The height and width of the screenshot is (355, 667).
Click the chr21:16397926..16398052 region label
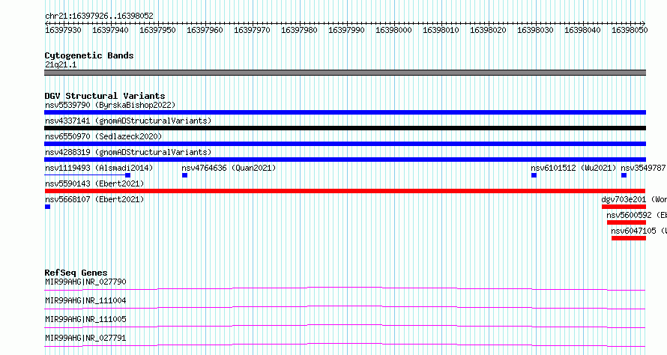pos(99,16)
